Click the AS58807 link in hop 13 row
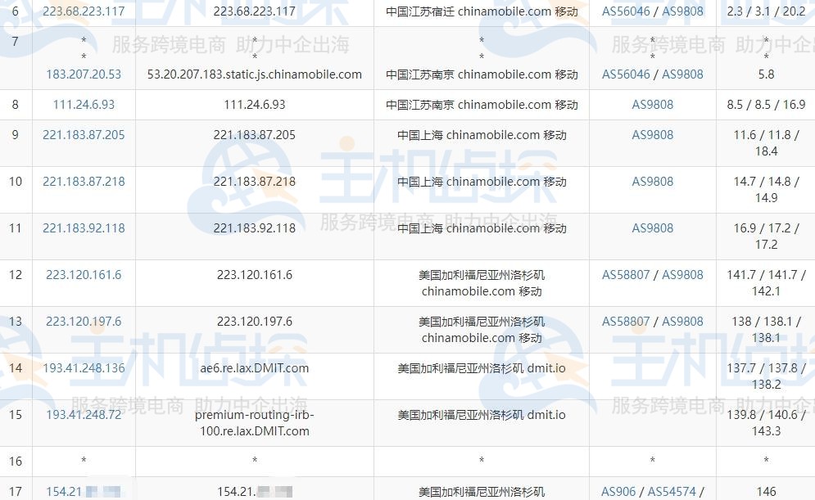 click(626, 322)
